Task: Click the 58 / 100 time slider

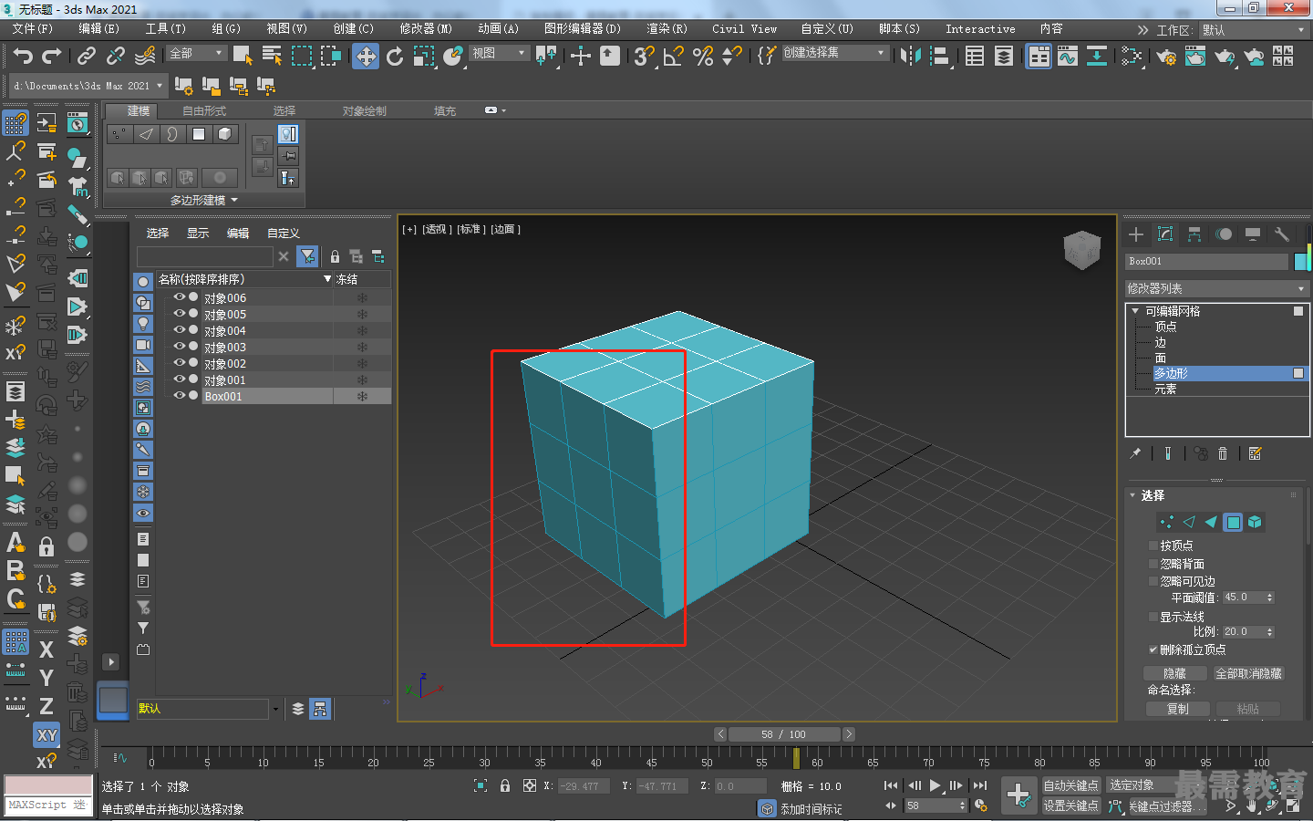Action: click(784, 734)
